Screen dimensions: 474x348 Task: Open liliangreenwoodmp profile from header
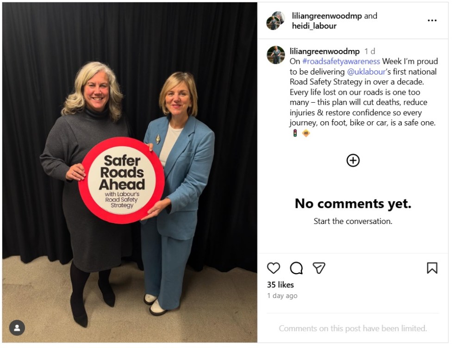point(327,16)
